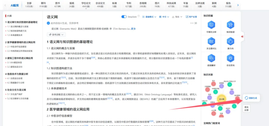Select the 图书 books tab
Image resolution: width=269 pixels, height=126 pixels.
pyautogui.click(x=57, y=5)
